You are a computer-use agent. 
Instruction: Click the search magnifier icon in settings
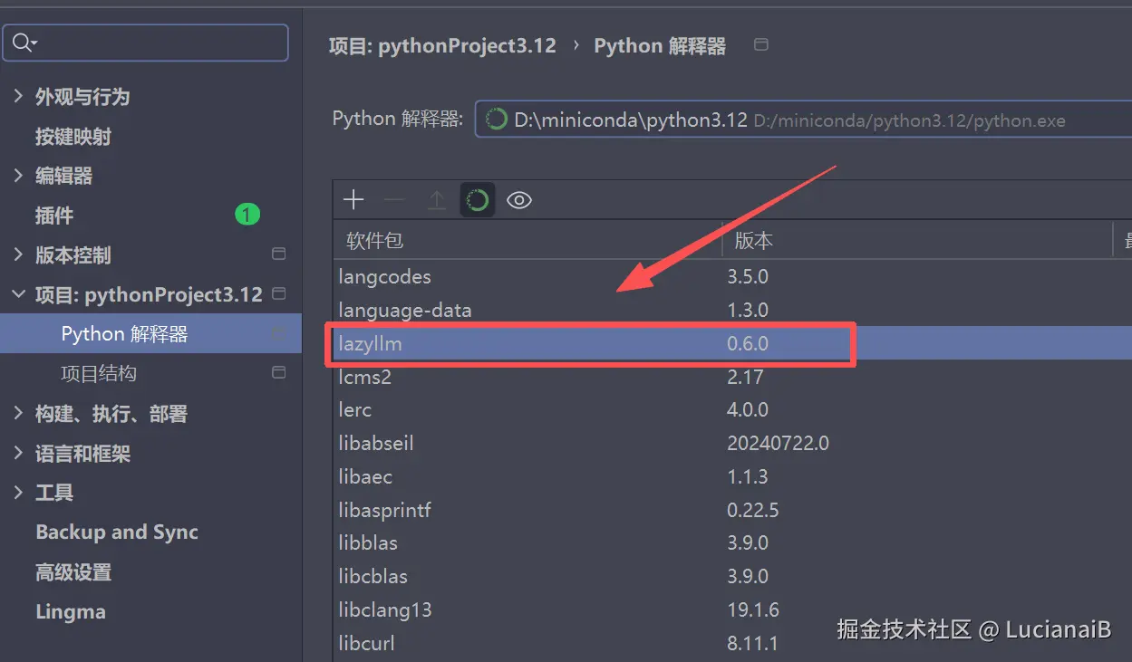point(24,43)
